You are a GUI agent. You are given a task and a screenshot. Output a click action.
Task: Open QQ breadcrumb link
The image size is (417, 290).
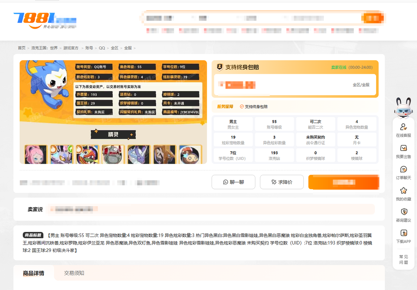coord(102,48)
